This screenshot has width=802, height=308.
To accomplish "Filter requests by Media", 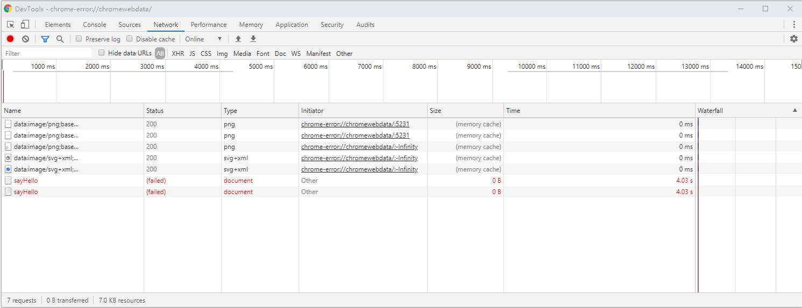I will tap(242, 53).
